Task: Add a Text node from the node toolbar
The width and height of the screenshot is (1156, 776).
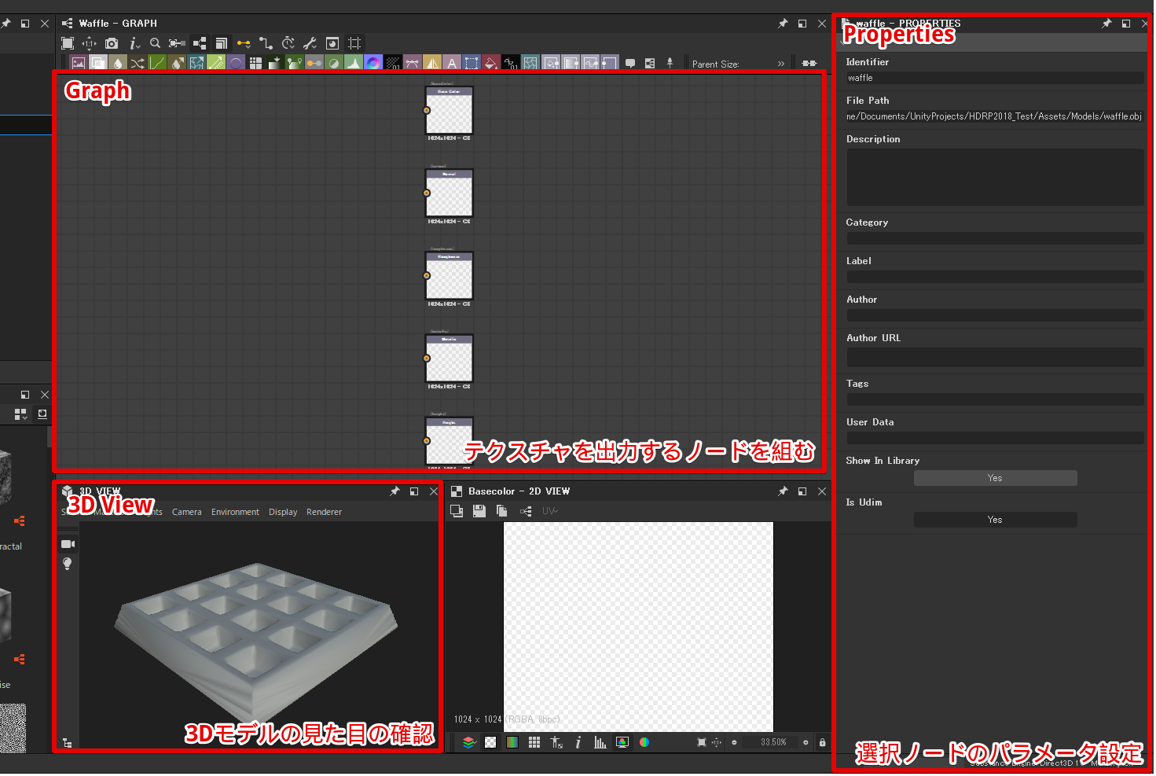Action: coord(452,64)
